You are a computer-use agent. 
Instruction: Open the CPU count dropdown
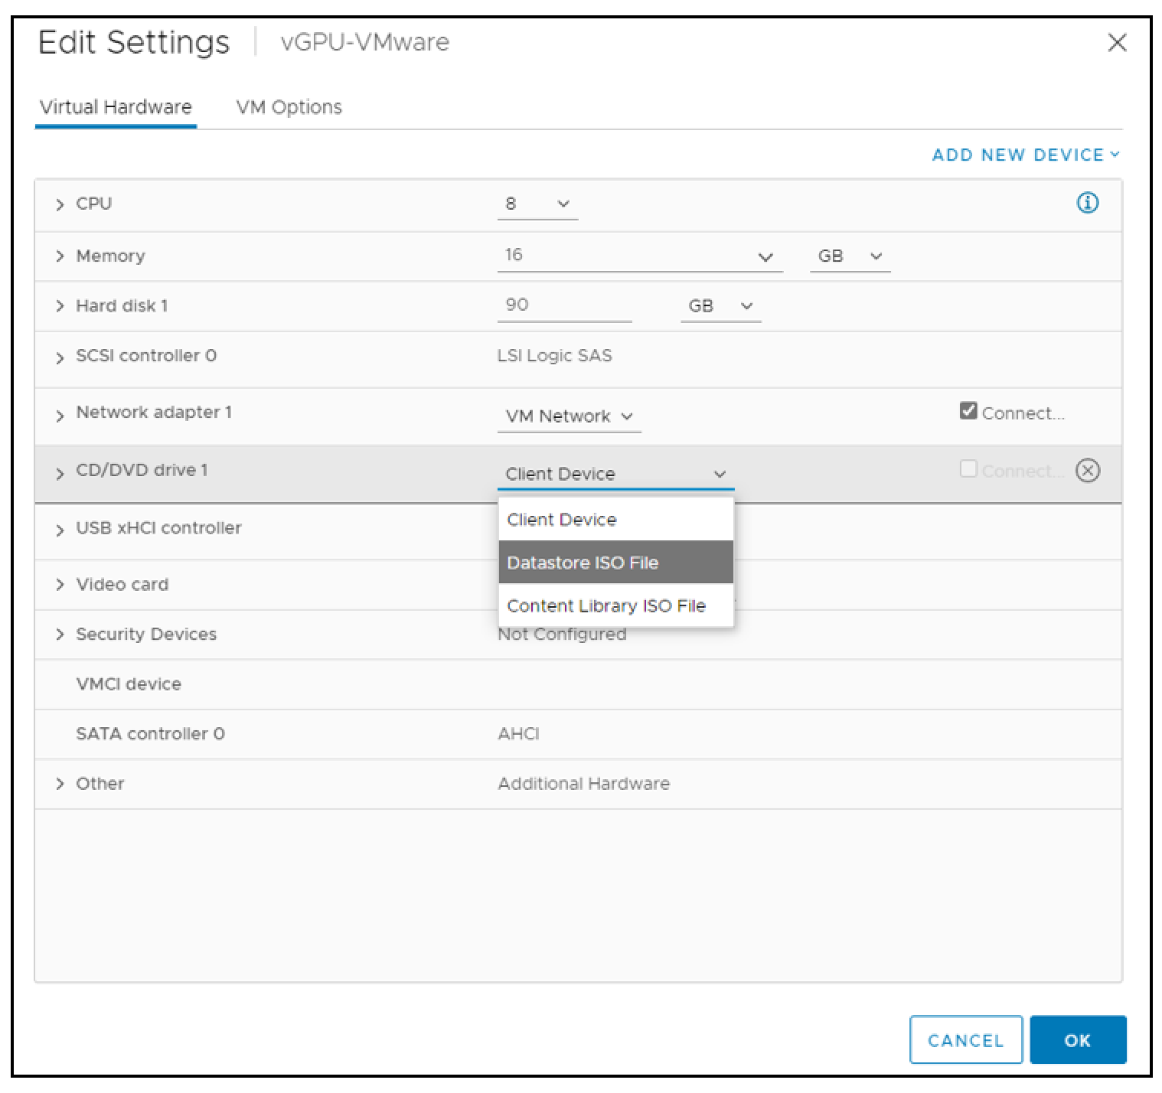(563, 204)
